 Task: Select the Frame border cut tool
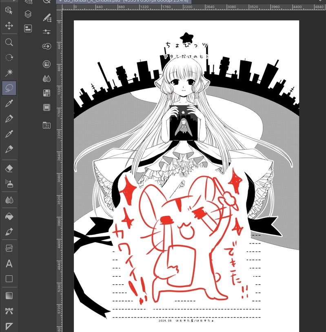9,248
